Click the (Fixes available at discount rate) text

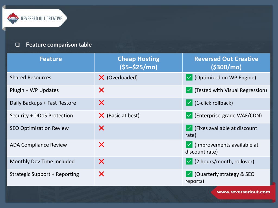coord(221,132)
